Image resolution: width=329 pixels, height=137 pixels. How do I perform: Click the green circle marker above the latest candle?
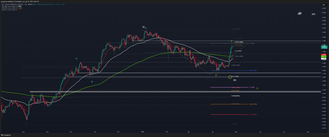click(x=231, y=41)
